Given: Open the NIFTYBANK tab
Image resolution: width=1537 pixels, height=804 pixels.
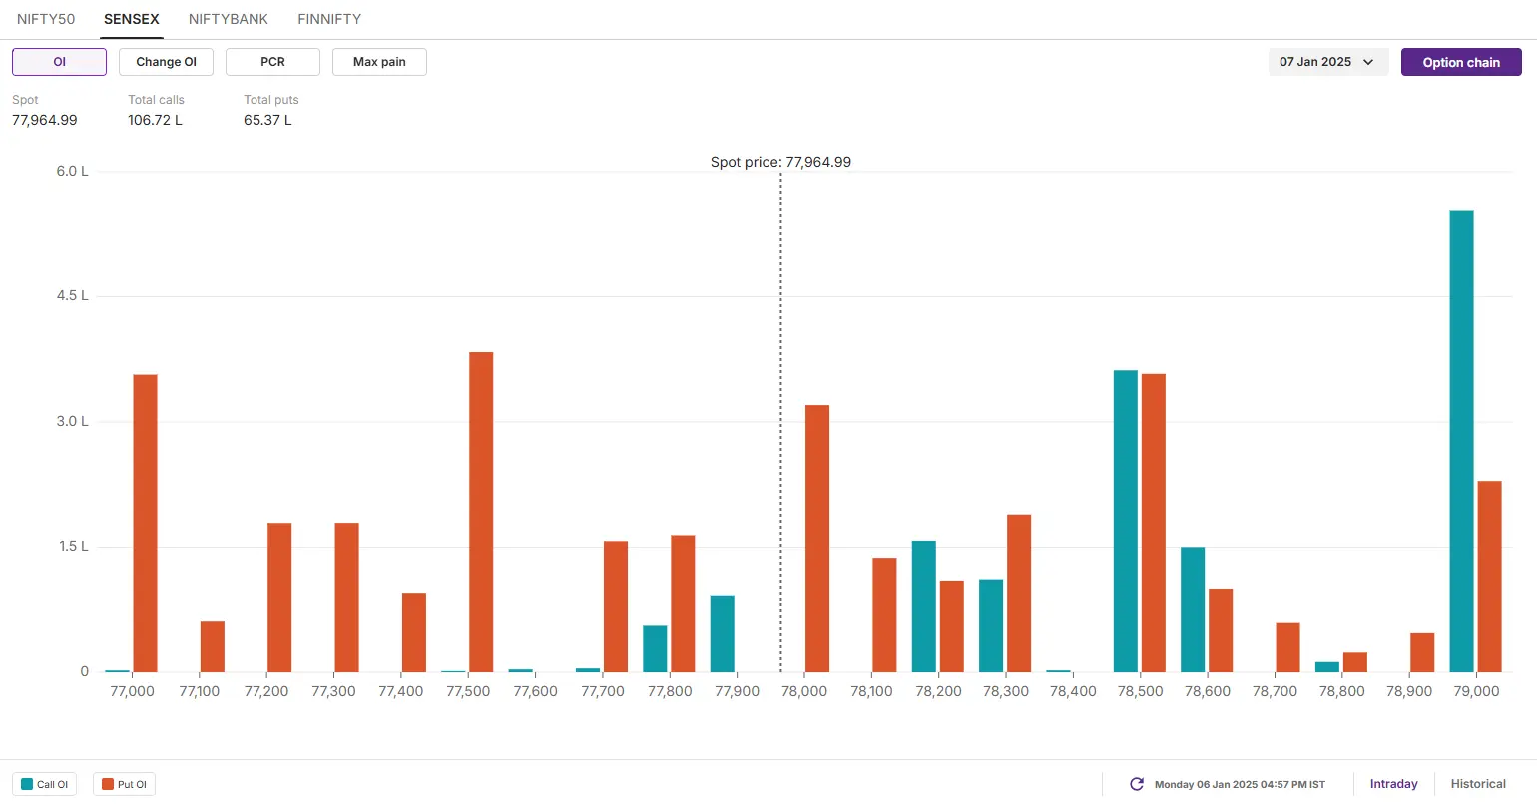Looking at the screenshot, I should tap(229, 19).
